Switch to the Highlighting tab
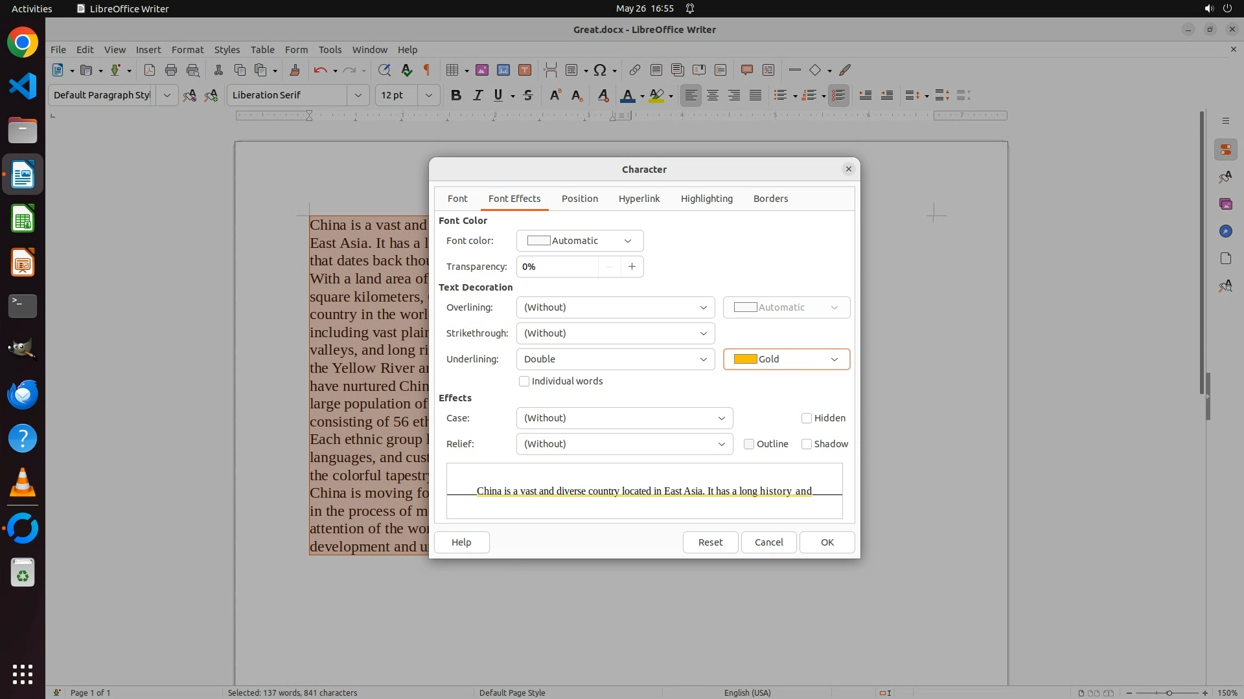1244x699 pixels. (x=706, y=199)
